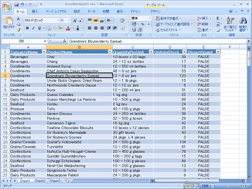Open the CategoryName column filter dropdown

click(44, 52)
